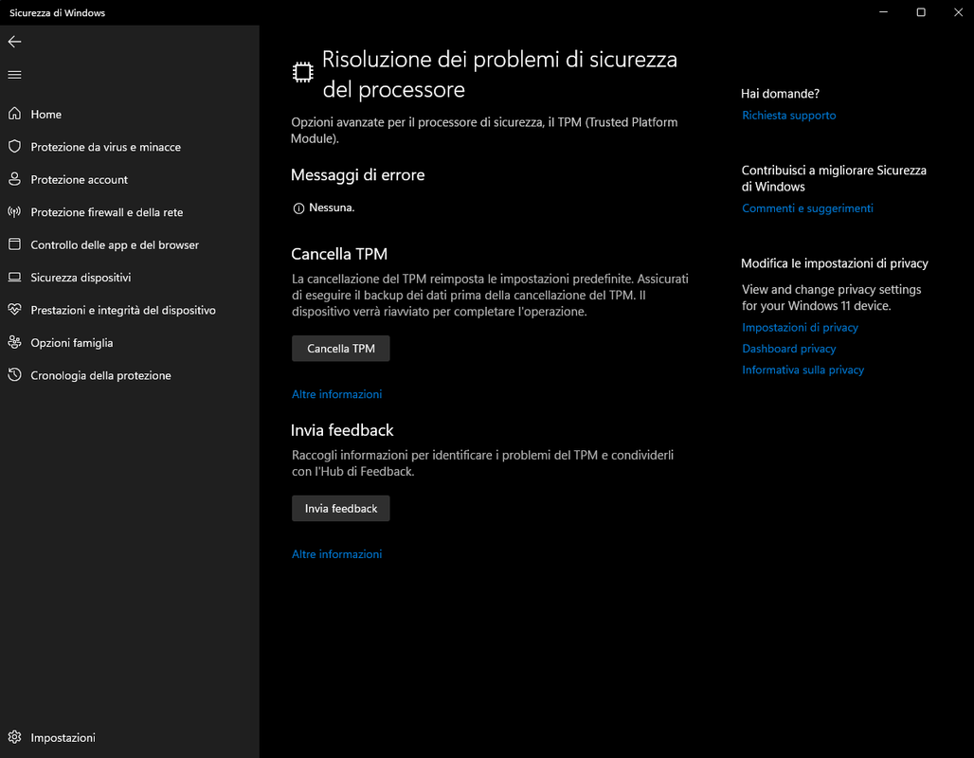Open Altre informazioni under Invia feedback

pyautogui.click(x=336, y=553)
